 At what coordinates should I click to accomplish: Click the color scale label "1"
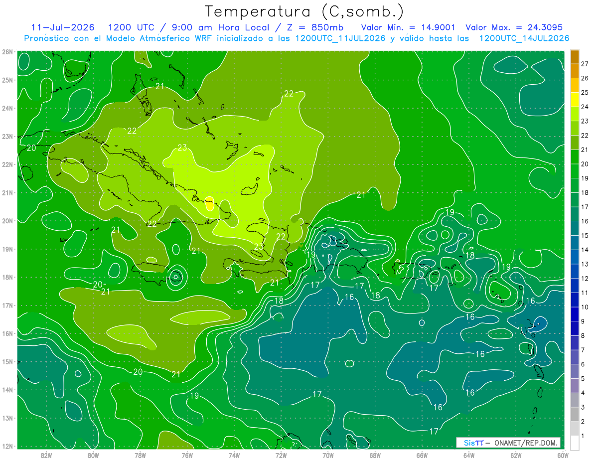pyautogui.click(x=583, y=436)
